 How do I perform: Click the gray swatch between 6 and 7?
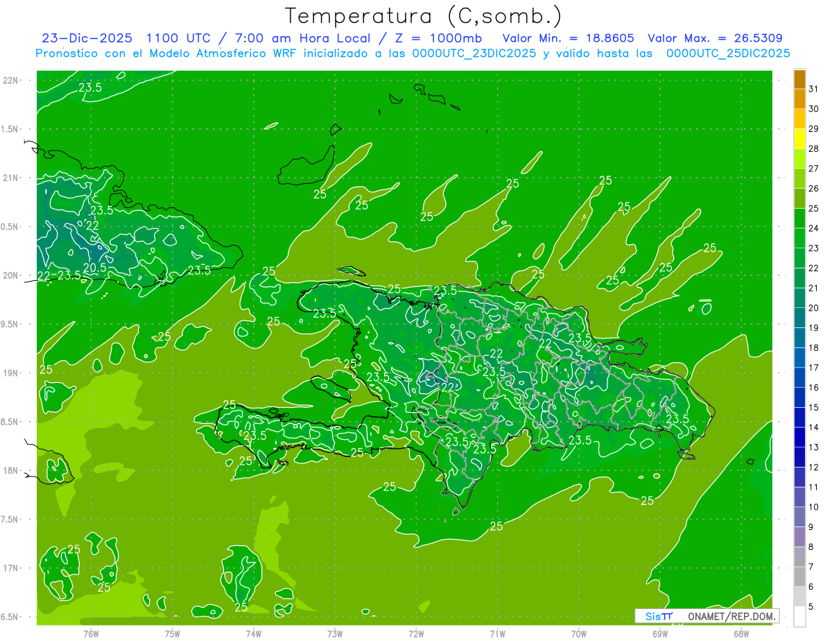799,576
